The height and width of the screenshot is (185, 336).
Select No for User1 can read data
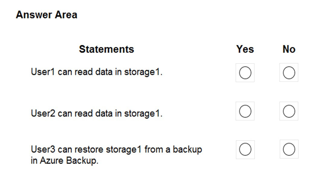pyautogui.click(x=289, y=73)
